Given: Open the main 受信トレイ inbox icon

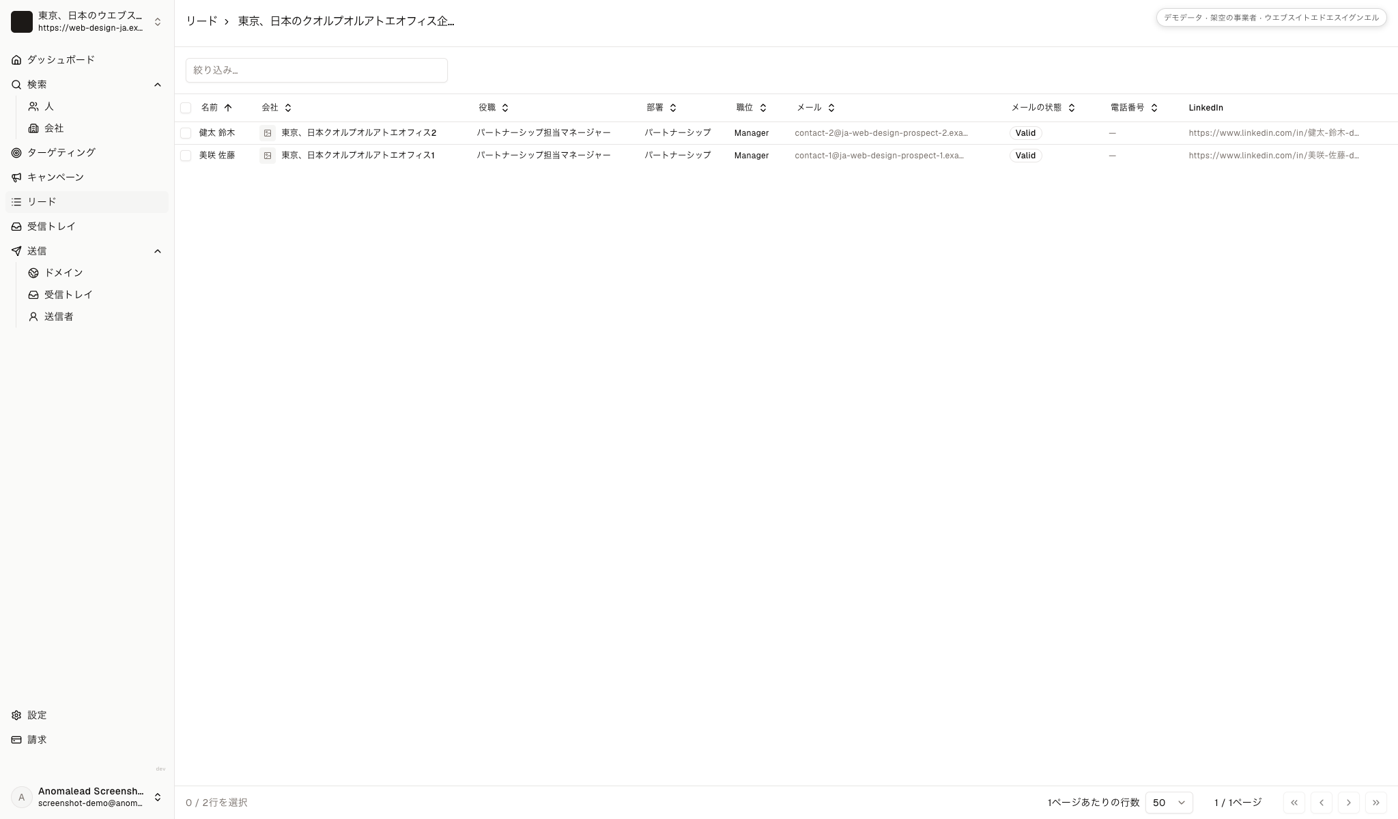Looking at the screenshot, I should click(16, 227).
